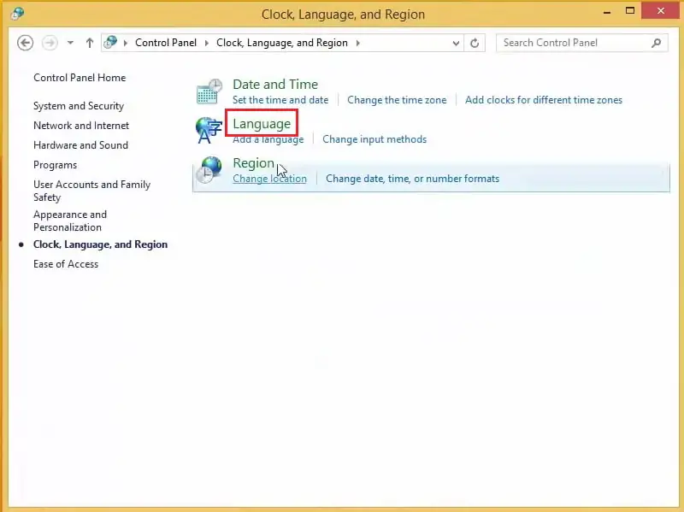Image resolution: width=684 pixels, height=512 pixels.
Task: Navigate back using the back arrow
Action: click(27, 42)
